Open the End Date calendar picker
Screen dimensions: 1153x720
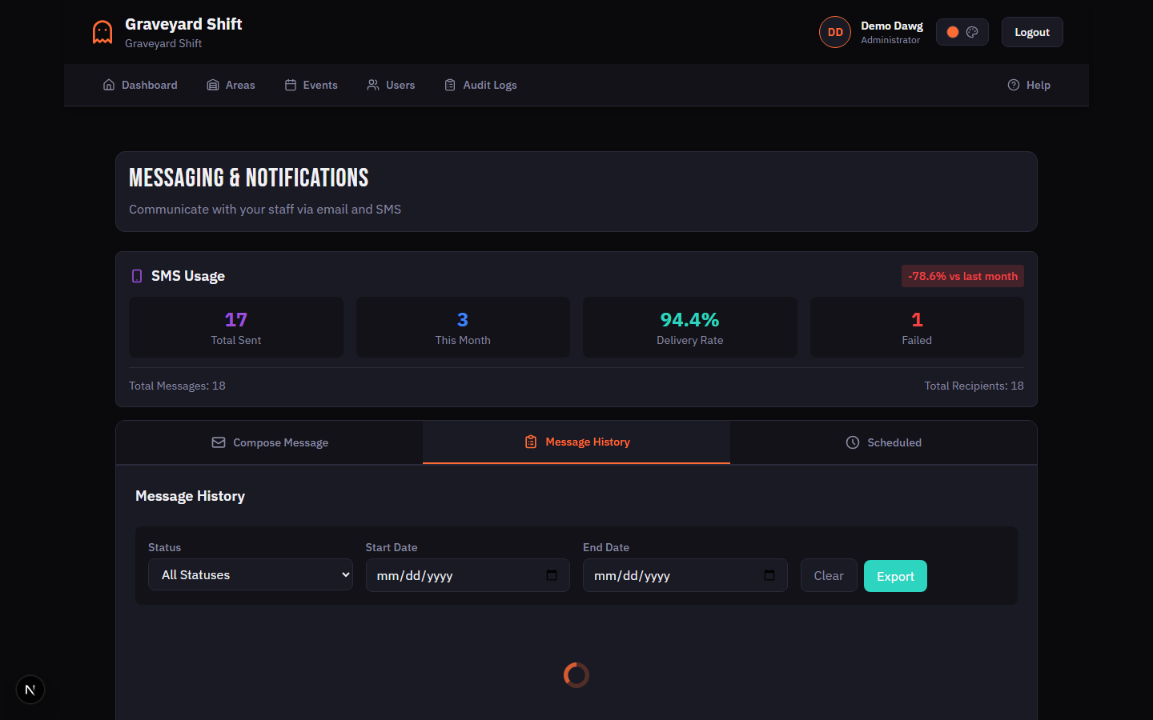pyautogui.click(x=769, y=575)
